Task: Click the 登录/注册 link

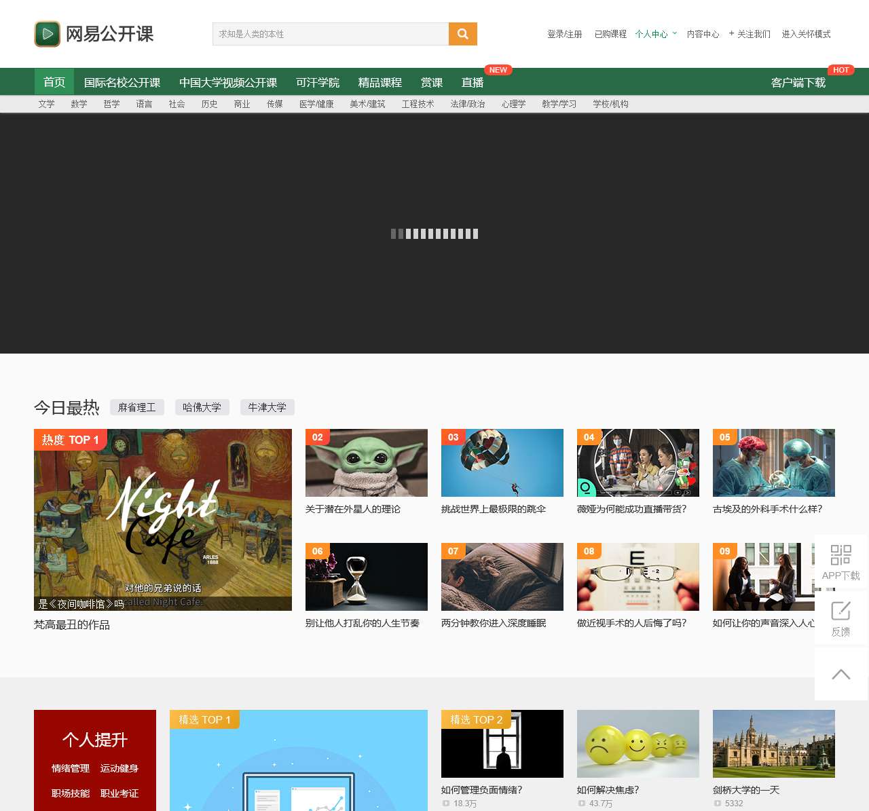Action: 565,34
